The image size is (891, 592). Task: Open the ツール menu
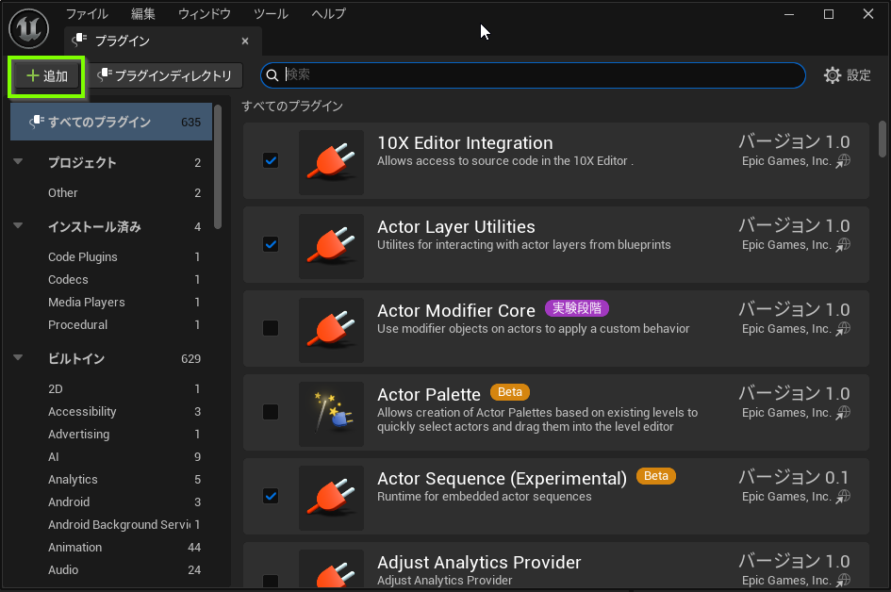point(271,13)
